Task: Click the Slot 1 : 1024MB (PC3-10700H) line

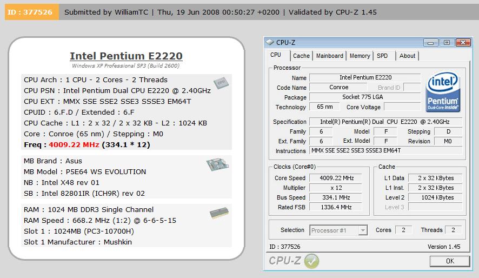Action: 79,231
